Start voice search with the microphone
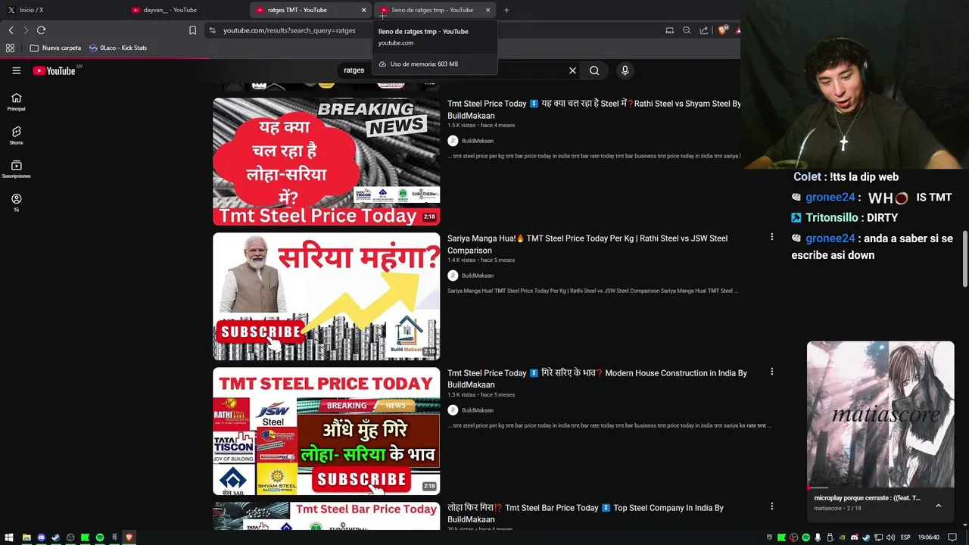This screenshot has height=545, width=969. pyautogui.click(x=625, y=70)
